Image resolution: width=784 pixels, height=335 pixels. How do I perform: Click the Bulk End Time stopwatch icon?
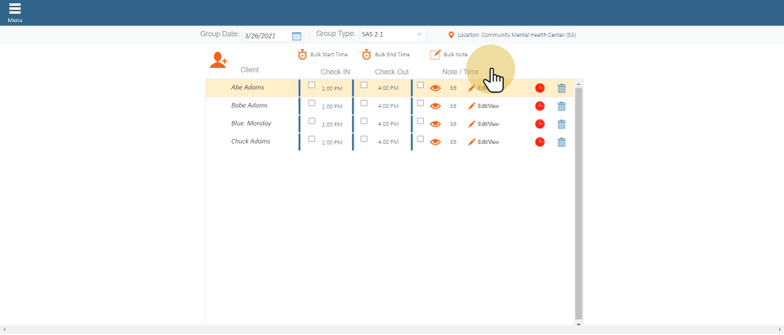coord(367,55)
